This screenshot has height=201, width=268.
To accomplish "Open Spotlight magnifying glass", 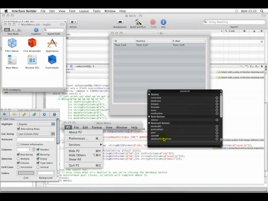I will 262,11.
